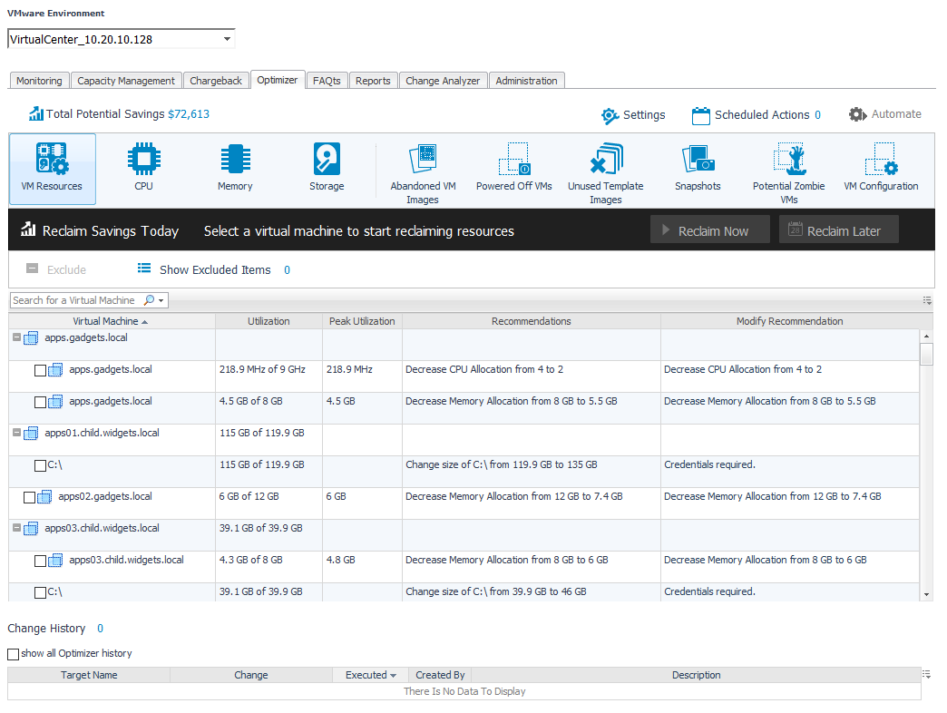
Task: Sort by the Peak Utilization column header
Action: 362,321
